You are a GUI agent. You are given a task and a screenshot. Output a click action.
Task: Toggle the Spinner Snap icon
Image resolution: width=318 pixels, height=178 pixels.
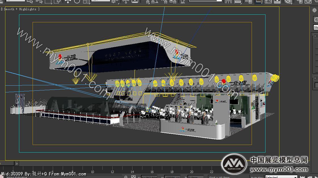point(173,2)
